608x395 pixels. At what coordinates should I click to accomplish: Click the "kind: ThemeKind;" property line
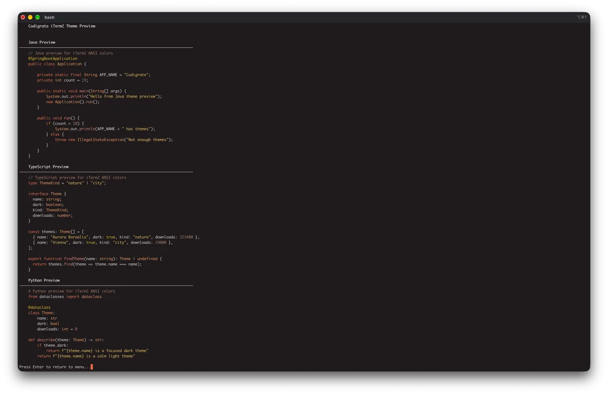point(50,210)
